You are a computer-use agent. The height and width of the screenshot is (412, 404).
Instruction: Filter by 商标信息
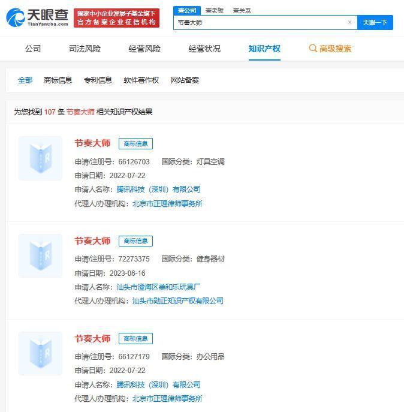[x=58, y=80]
